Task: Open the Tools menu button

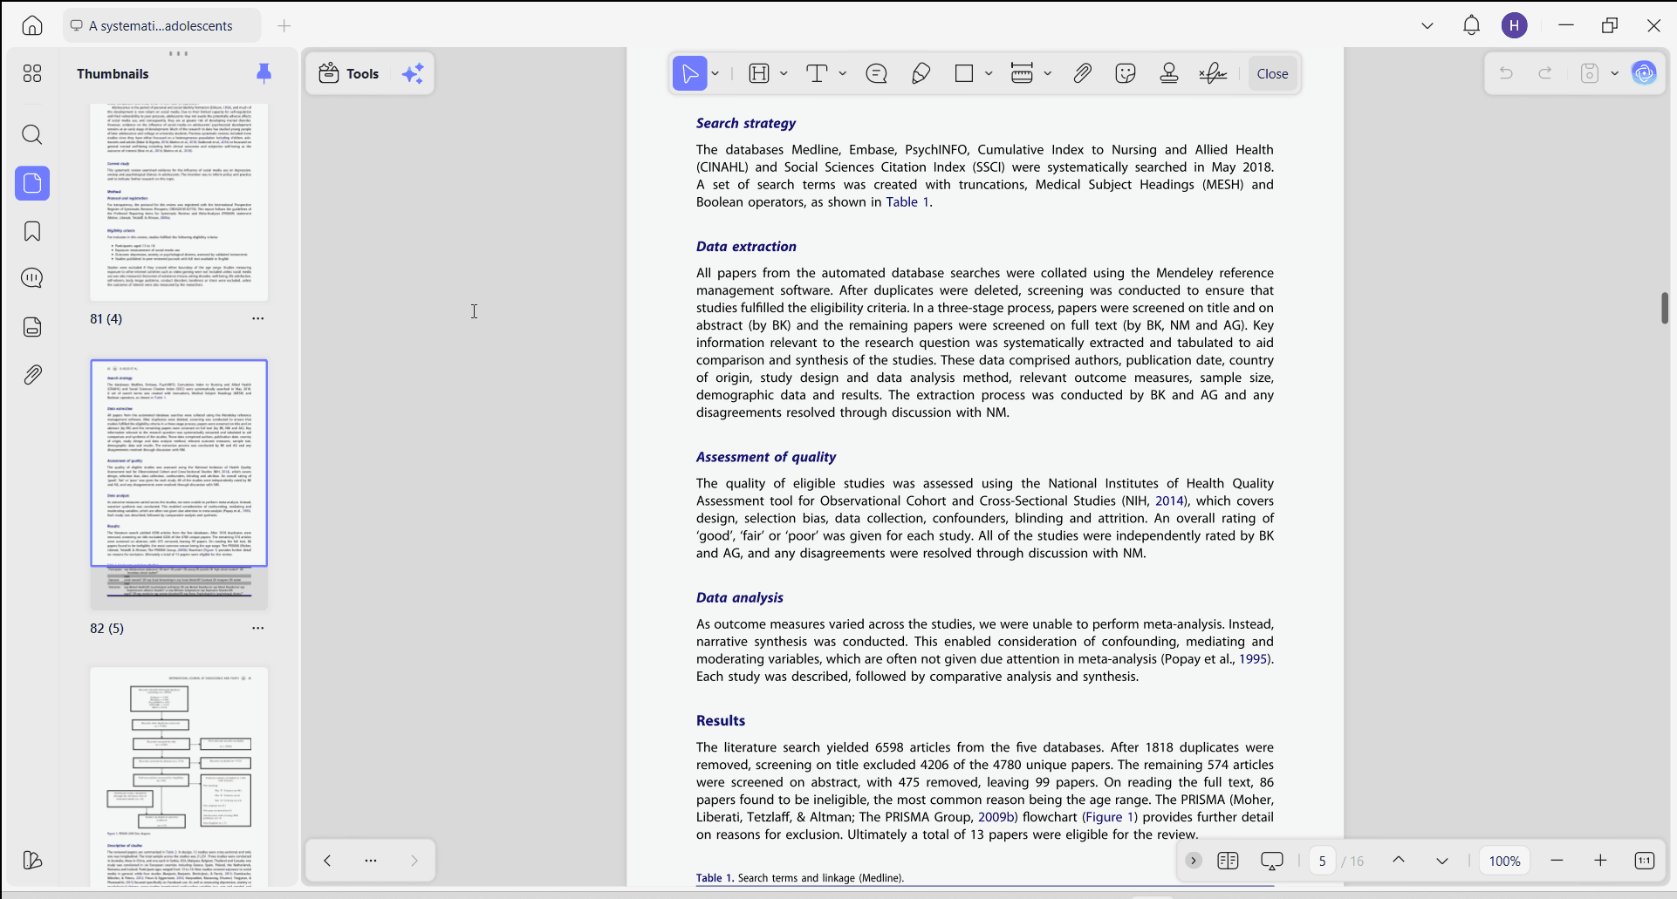Action: tap(349, 73)
